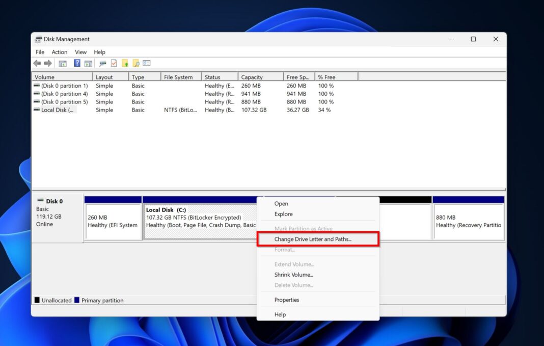Choose Shrink Volume from the context menu

click(x=293, y=275)
